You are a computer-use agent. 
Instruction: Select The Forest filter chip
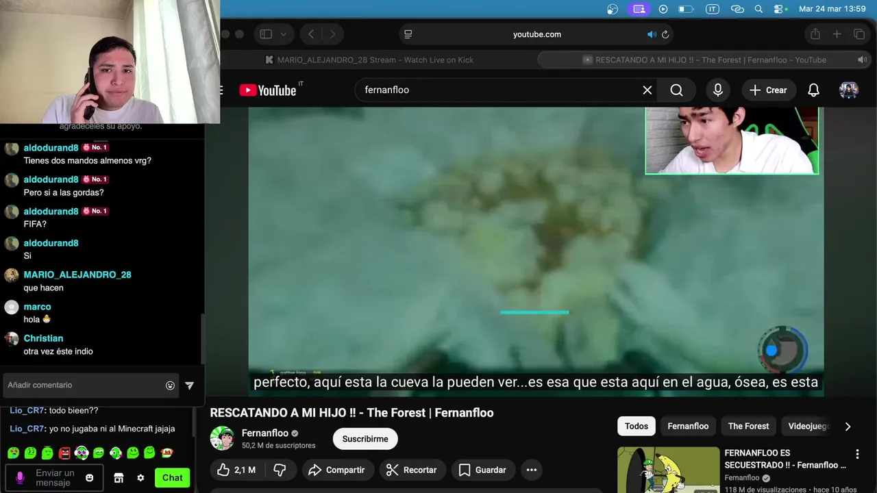748,426
